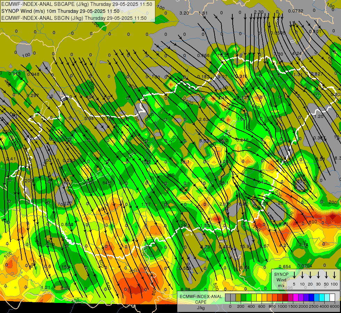
Task: Click the colorbar tick label 6000
Action: click(x=334, y=306)
